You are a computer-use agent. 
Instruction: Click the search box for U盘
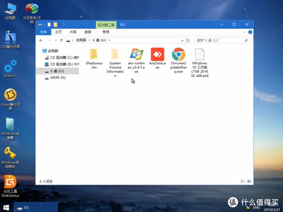pyautogui.click(x=220, y=40)
